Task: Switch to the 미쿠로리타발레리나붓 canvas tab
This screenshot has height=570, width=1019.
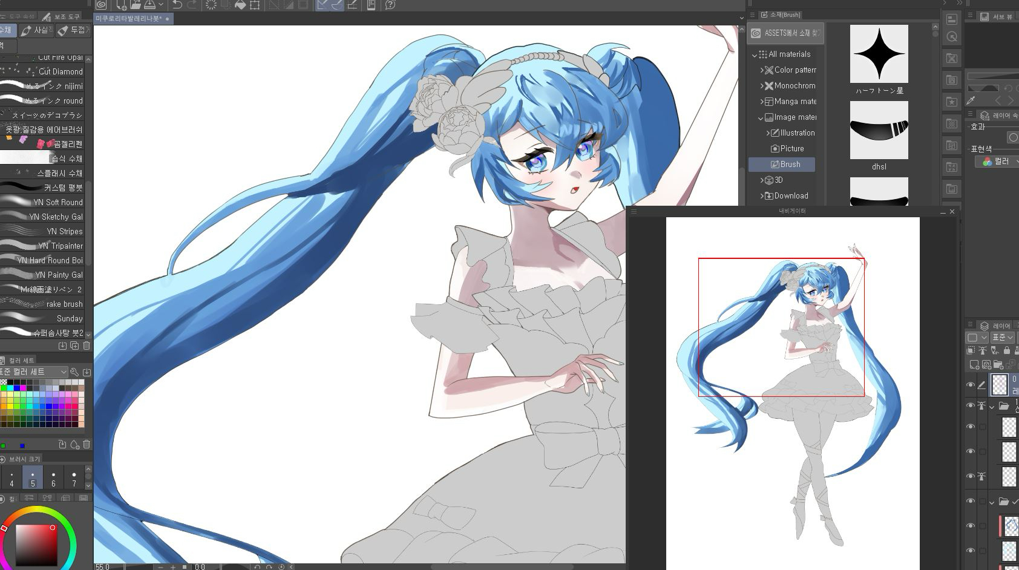Action: tap(128, 19)
